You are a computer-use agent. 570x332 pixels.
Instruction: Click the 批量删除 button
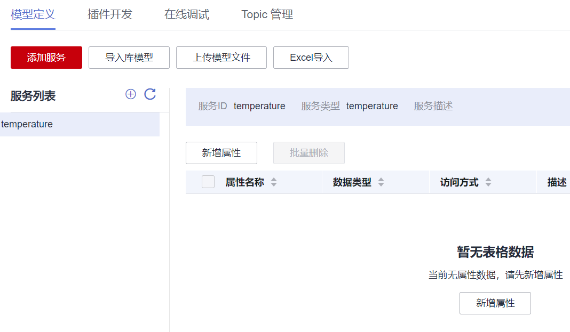pyautogui.click(x=309, y=153)
